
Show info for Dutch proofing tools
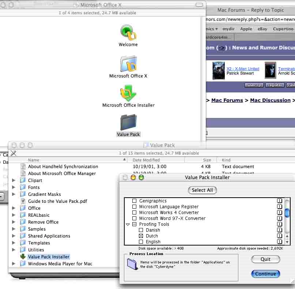[x=280, y=236]
